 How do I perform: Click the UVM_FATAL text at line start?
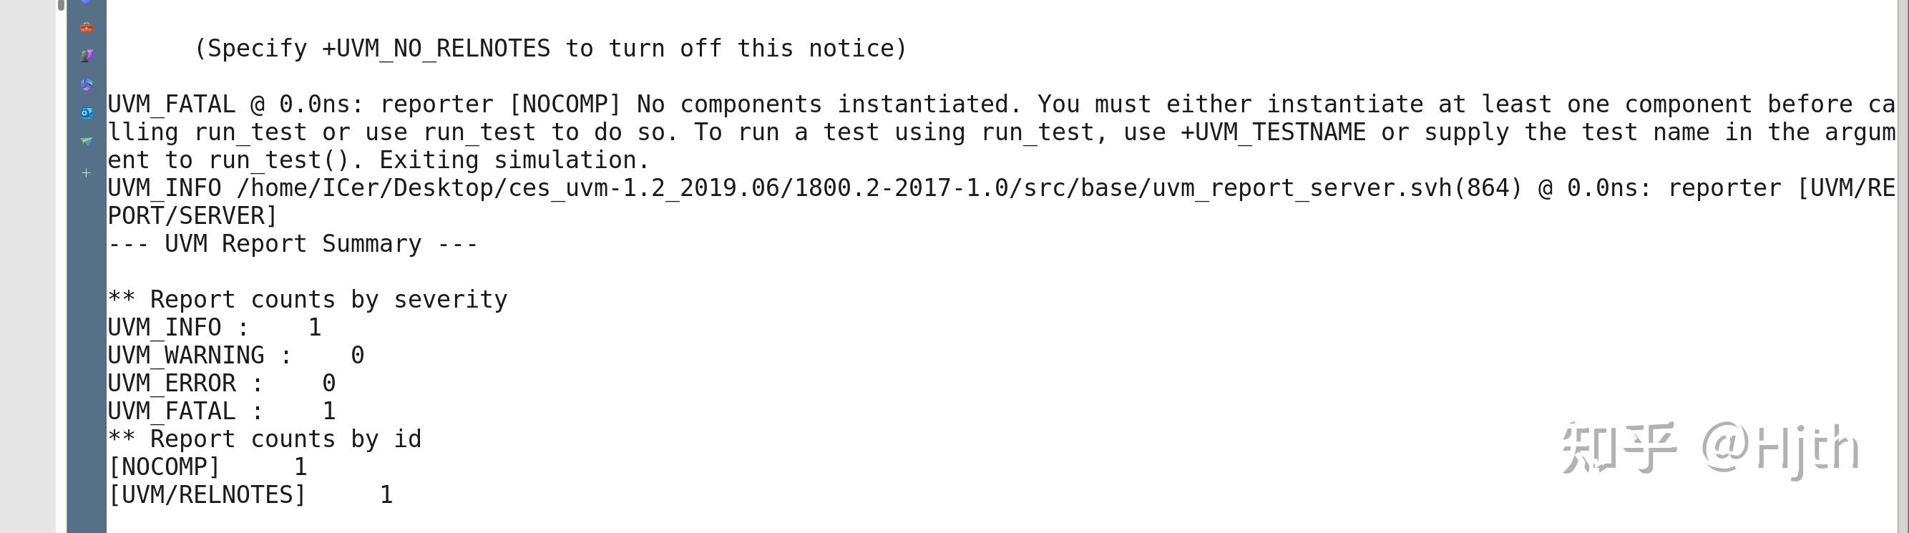(x=171, y=104)
